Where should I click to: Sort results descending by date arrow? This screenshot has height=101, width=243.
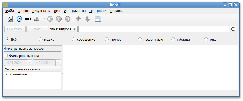[88, 19]
